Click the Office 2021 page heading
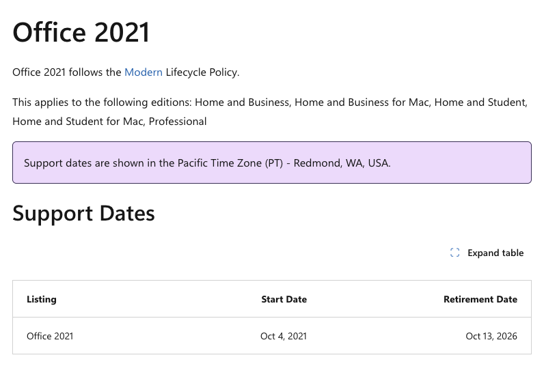The height and width of the screenshot is (366, 544). coord(81,32)
